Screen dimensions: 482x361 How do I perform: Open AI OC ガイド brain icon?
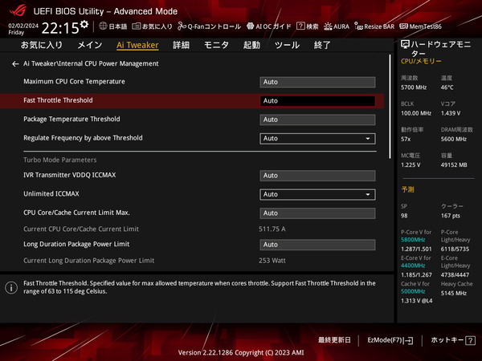pyautogui.click(x=250, y=26)
